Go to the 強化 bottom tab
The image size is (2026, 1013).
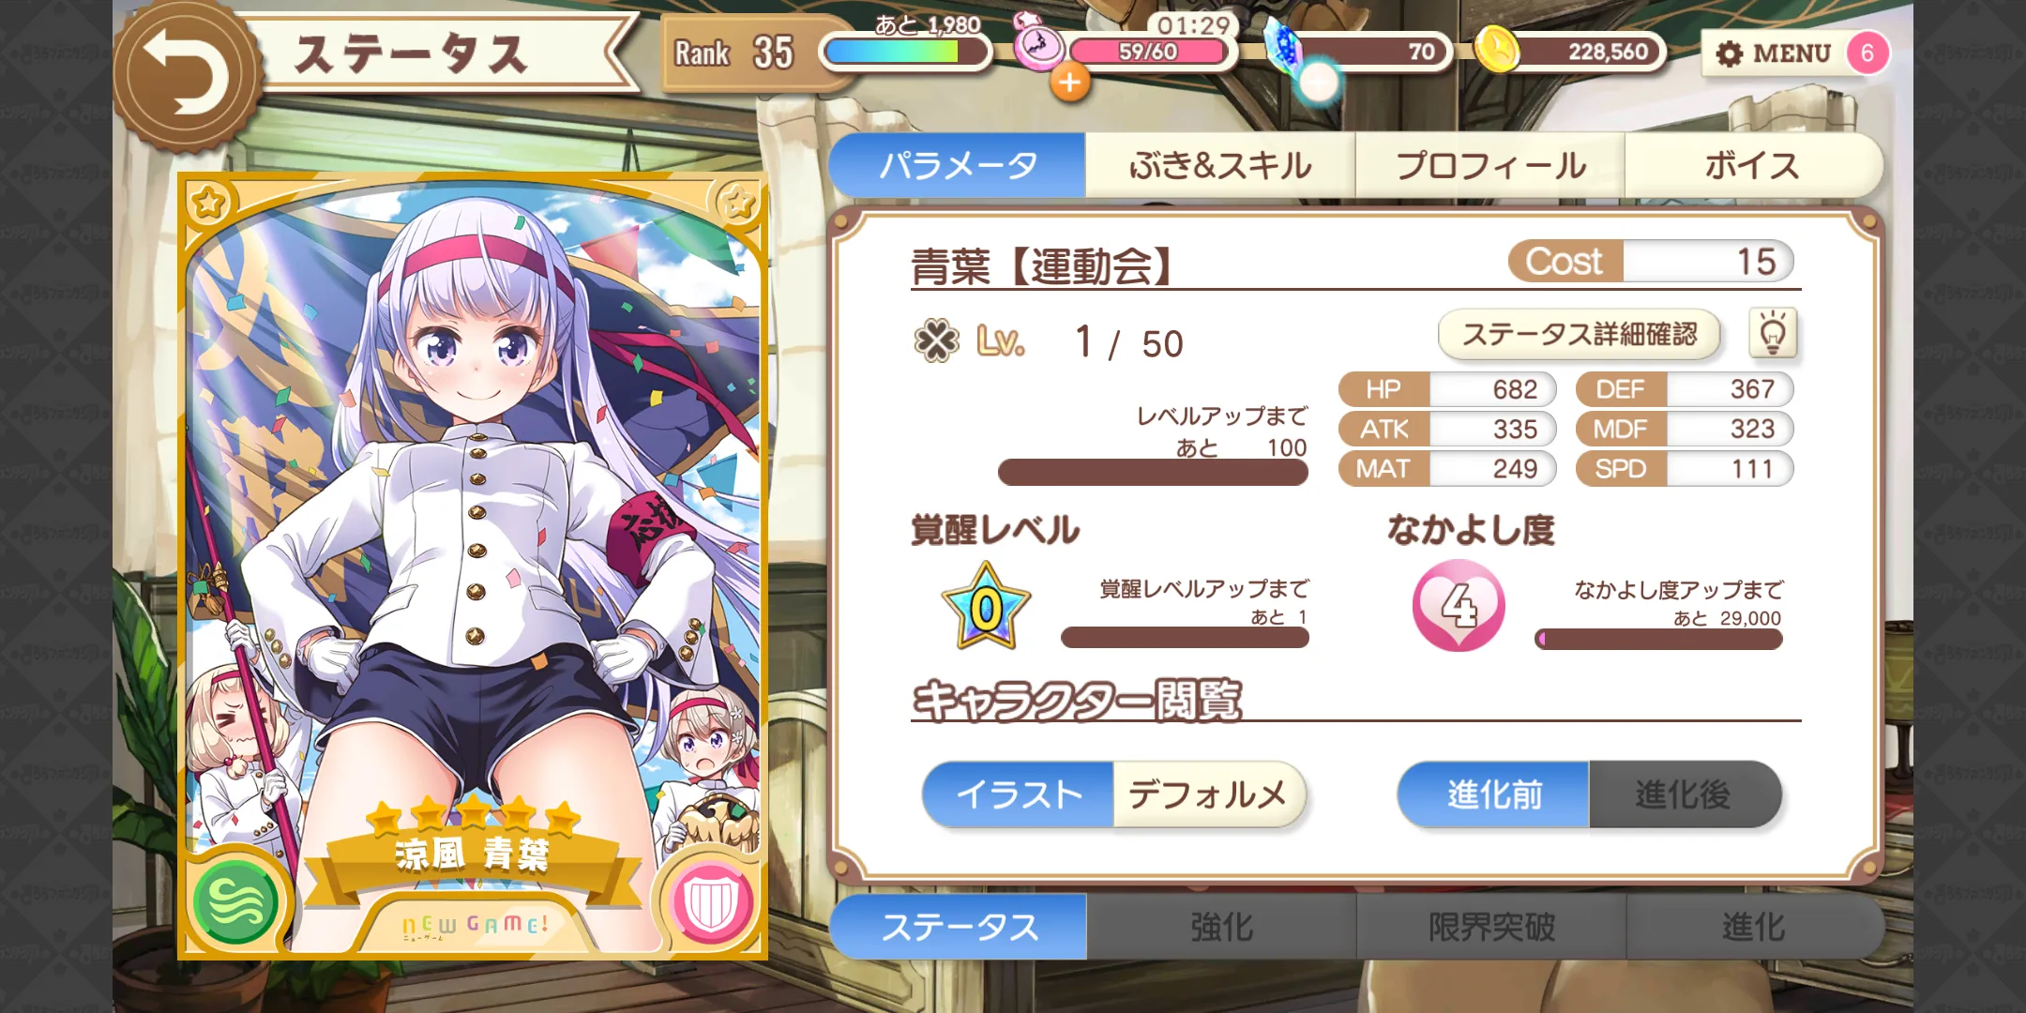[1221, 927]
